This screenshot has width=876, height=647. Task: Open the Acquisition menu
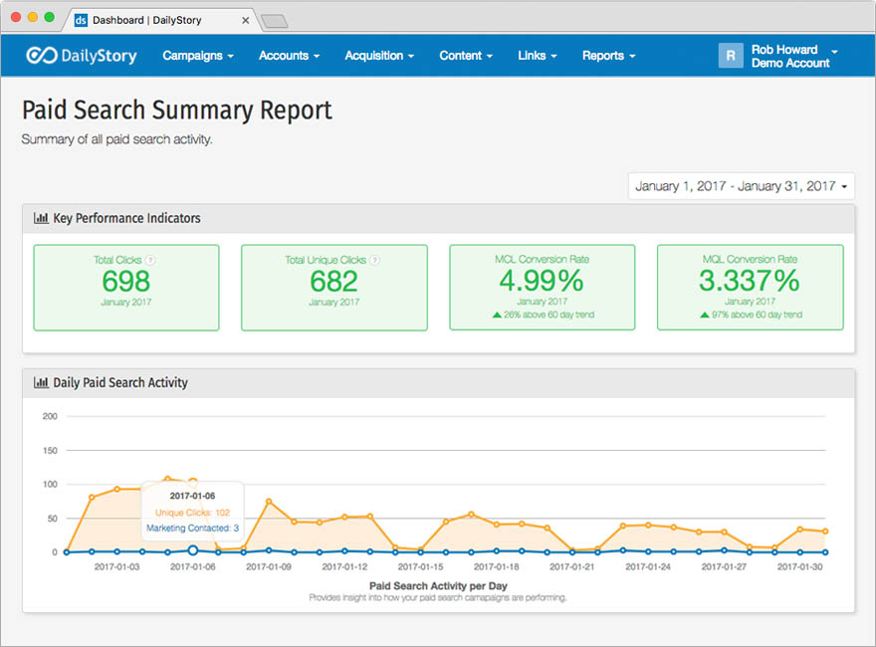tap(379, 56)
